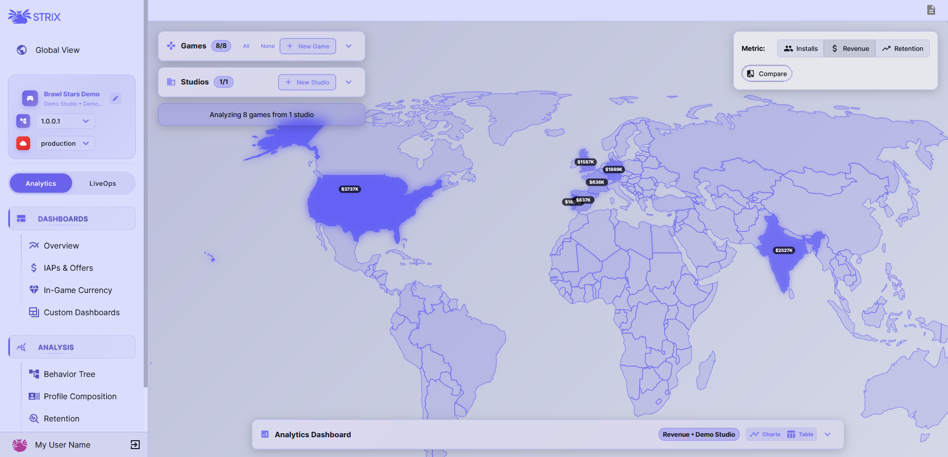This screenshot has height=457, width=948.
Task: Click the Profile Composition icon
Action: tap(34, 396)
